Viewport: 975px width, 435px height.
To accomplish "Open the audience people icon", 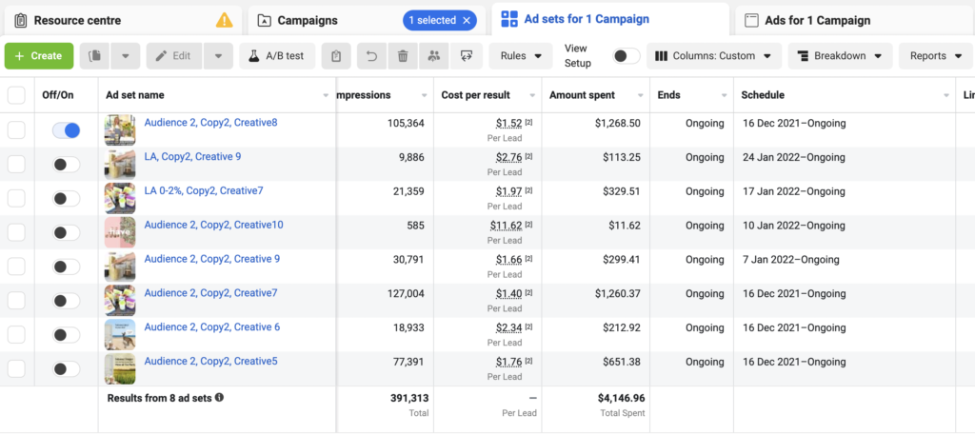I will click(434, 56).
